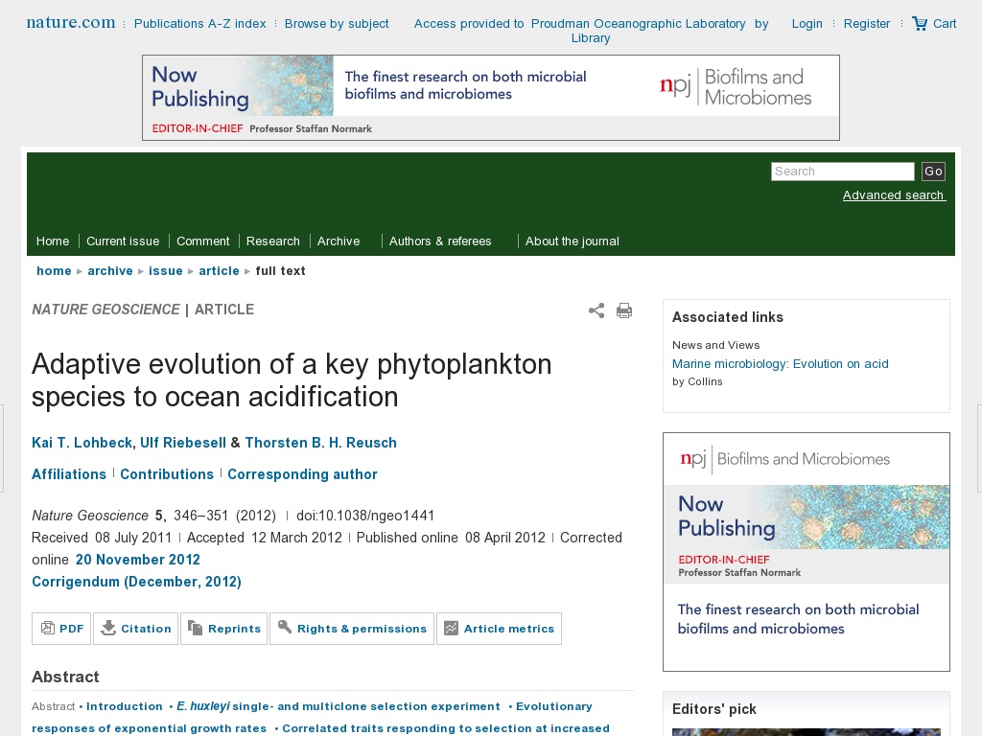
Task: Open About the journal menu
Action: [x=572, y=241]
